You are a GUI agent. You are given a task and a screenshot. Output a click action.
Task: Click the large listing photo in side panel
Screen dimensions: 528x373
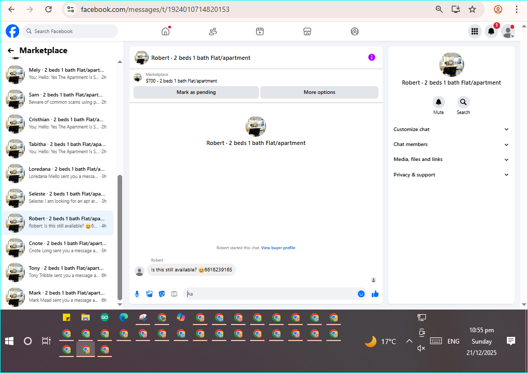pos(451,64)
